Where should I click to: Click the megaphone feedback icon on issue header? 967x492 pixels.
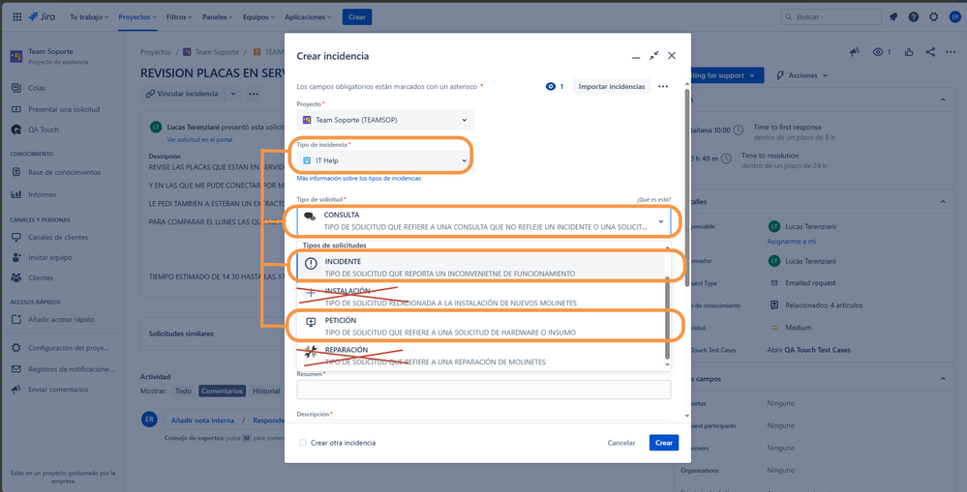[854, 52]
